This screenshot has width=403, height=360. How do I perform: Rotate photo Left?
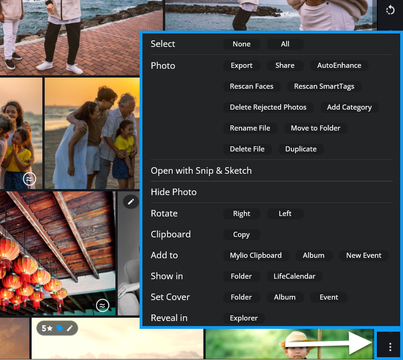(x=285, y=214)
